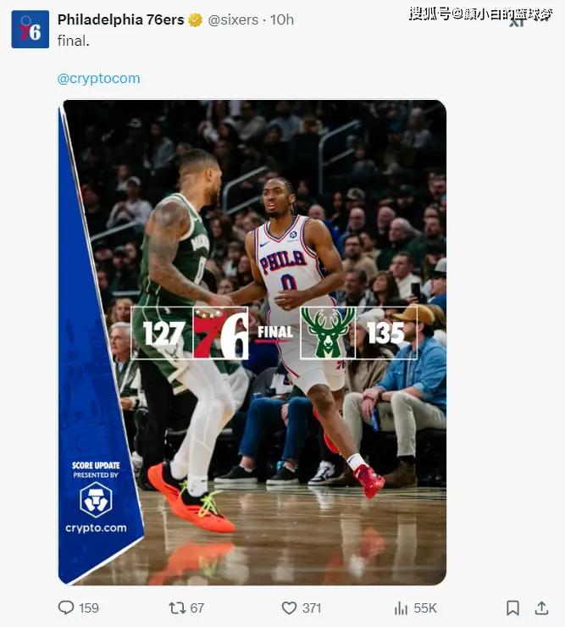Click the 159 replies count
This screenshot has height=627, width=565.
tap(89, 608)
